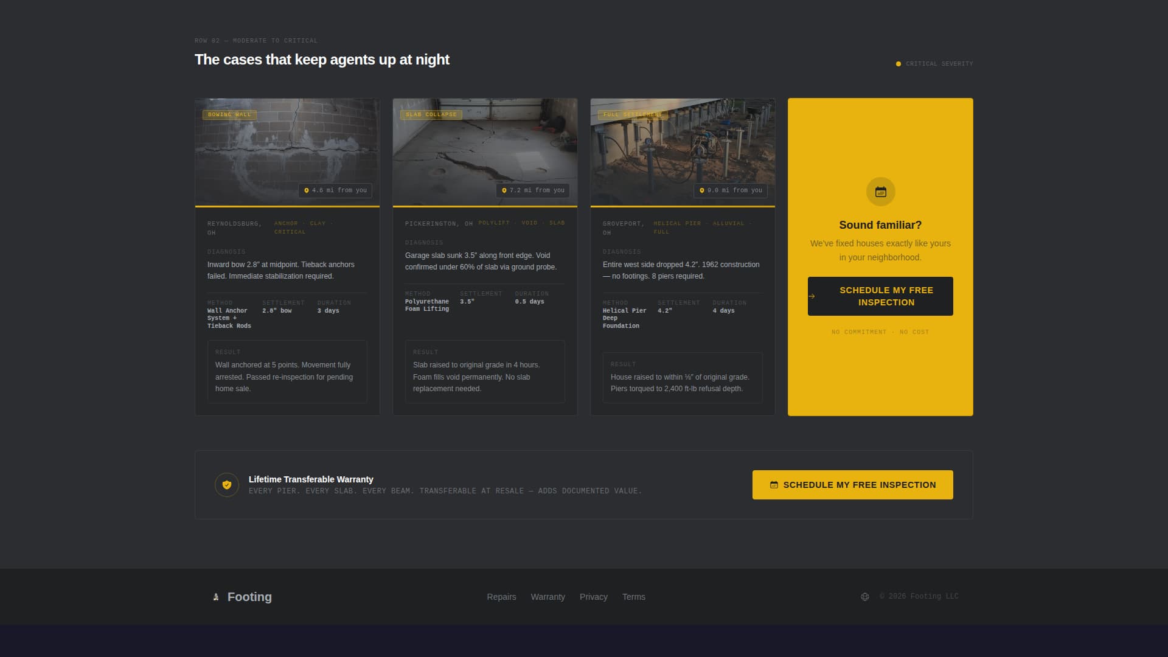Click the POLYLIFT tag on the Pickerington card
This screenshot has height=657, width=1168.
(x=493, y=223)
